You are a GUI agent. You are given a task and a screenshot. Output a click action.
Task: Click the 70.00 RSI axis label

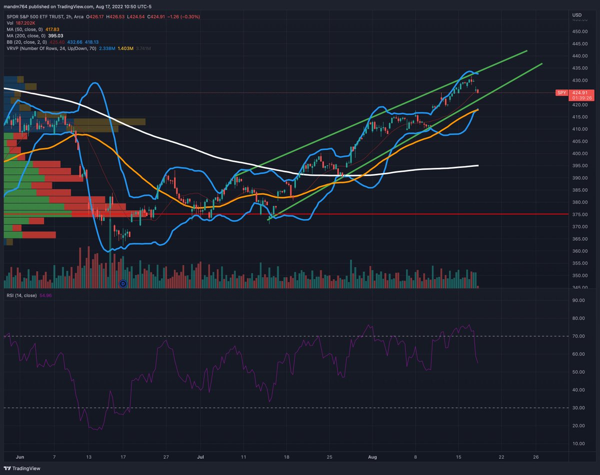tap(578, 336)
